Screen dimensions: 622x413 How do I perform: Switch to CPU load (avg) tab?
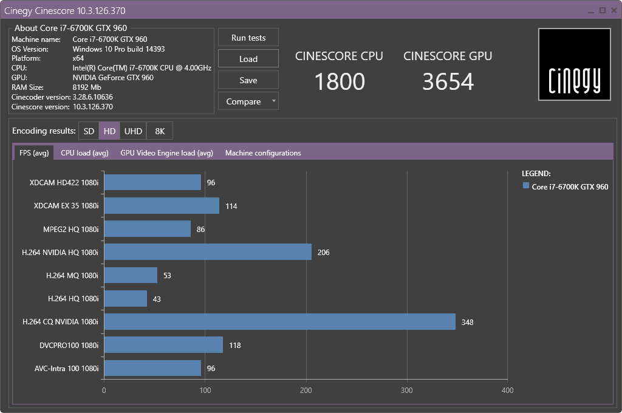(84, 153)
